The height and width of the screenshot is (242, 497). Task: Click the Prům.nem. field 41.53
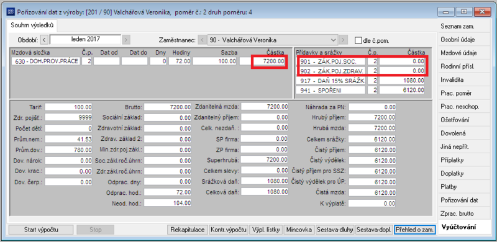click(x=68, y=139)
